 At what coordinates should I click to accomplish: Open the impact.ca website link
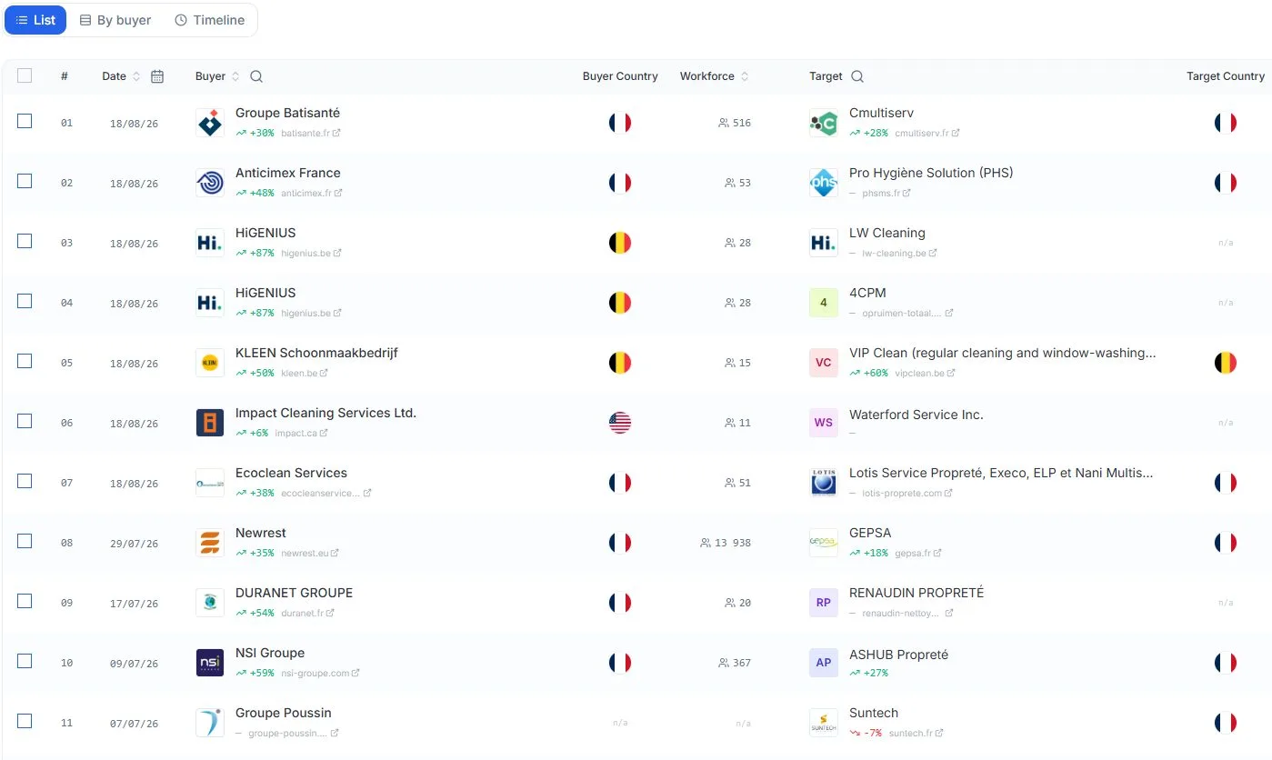(301, 434)
